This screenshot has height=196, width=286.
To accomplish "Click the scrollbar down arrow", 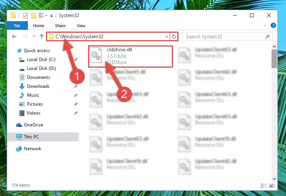I will tap(274, 179).
